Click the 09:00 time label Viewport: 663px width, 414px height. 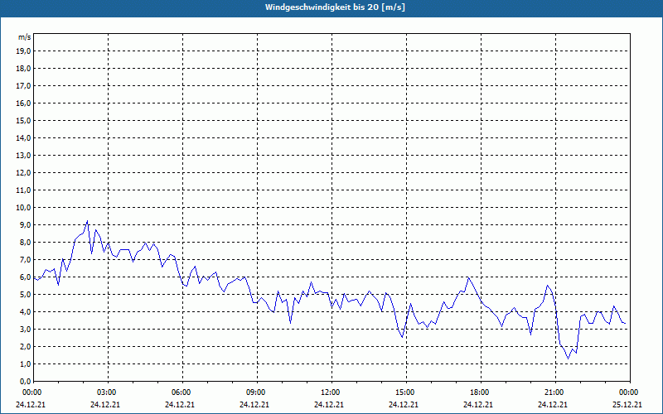pos(257,392)
